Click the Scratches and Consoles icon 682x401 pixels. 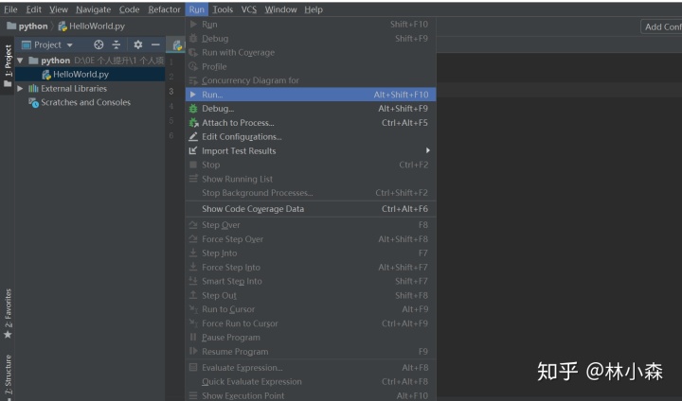click(33, 103)
